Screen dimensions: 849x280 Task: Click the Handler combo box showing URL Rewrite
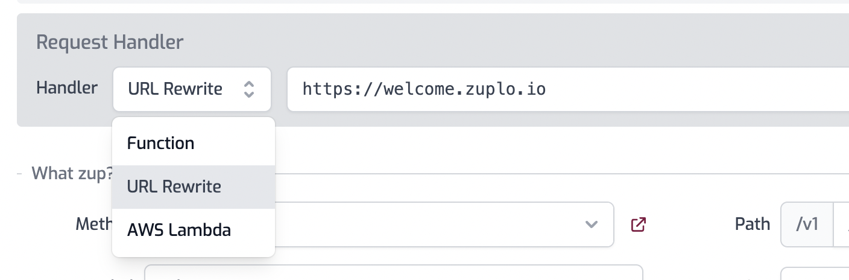181,89
